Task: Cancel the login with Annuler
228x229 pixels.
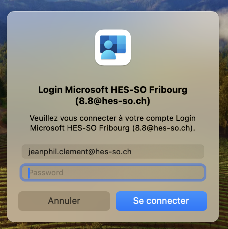Action: click(x=64, y=201)
